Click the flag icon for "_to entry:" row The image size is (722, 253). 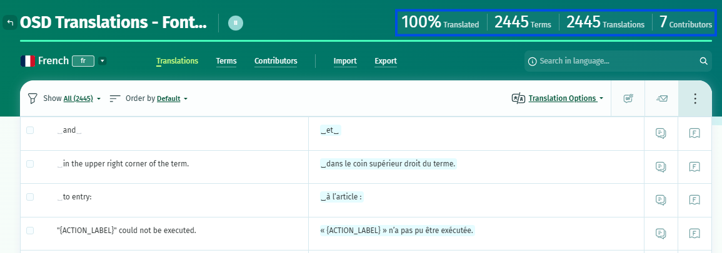coord(694,200)
